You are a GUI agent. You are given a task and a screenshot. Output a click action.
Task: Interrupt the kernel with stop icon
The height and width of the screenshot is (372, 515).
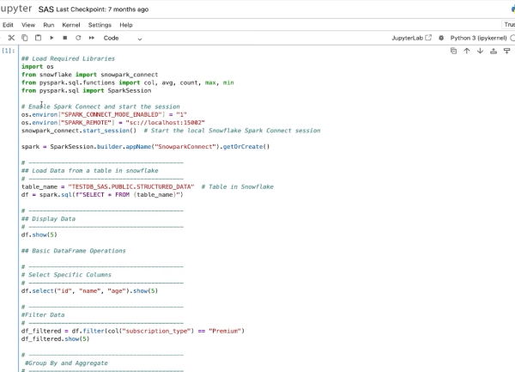[x=65, y=38]
